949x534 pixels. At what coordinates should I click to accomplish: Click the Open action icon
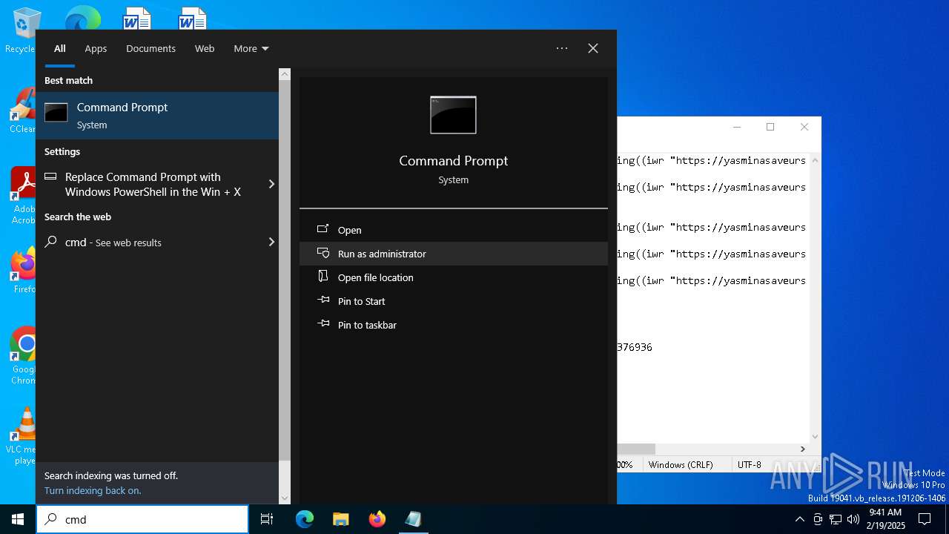point(323,229)
